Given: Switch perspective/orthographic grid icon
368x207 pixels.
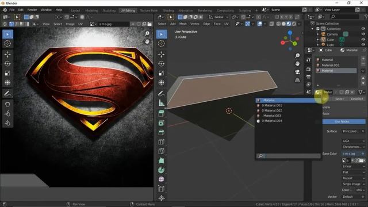Looking at the screenshot, I should pyautogui.click(x=297, y=80).
